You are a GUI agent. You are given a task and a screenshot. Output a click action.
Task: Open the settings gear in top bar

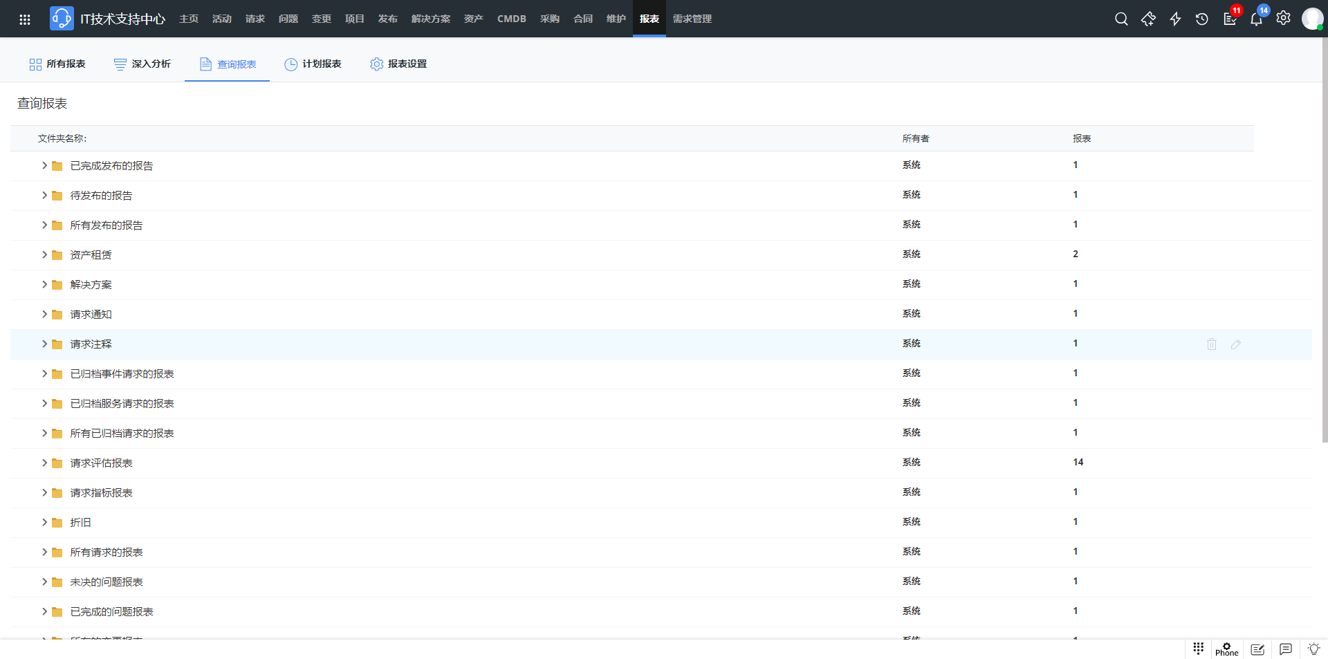point(1283,18)
